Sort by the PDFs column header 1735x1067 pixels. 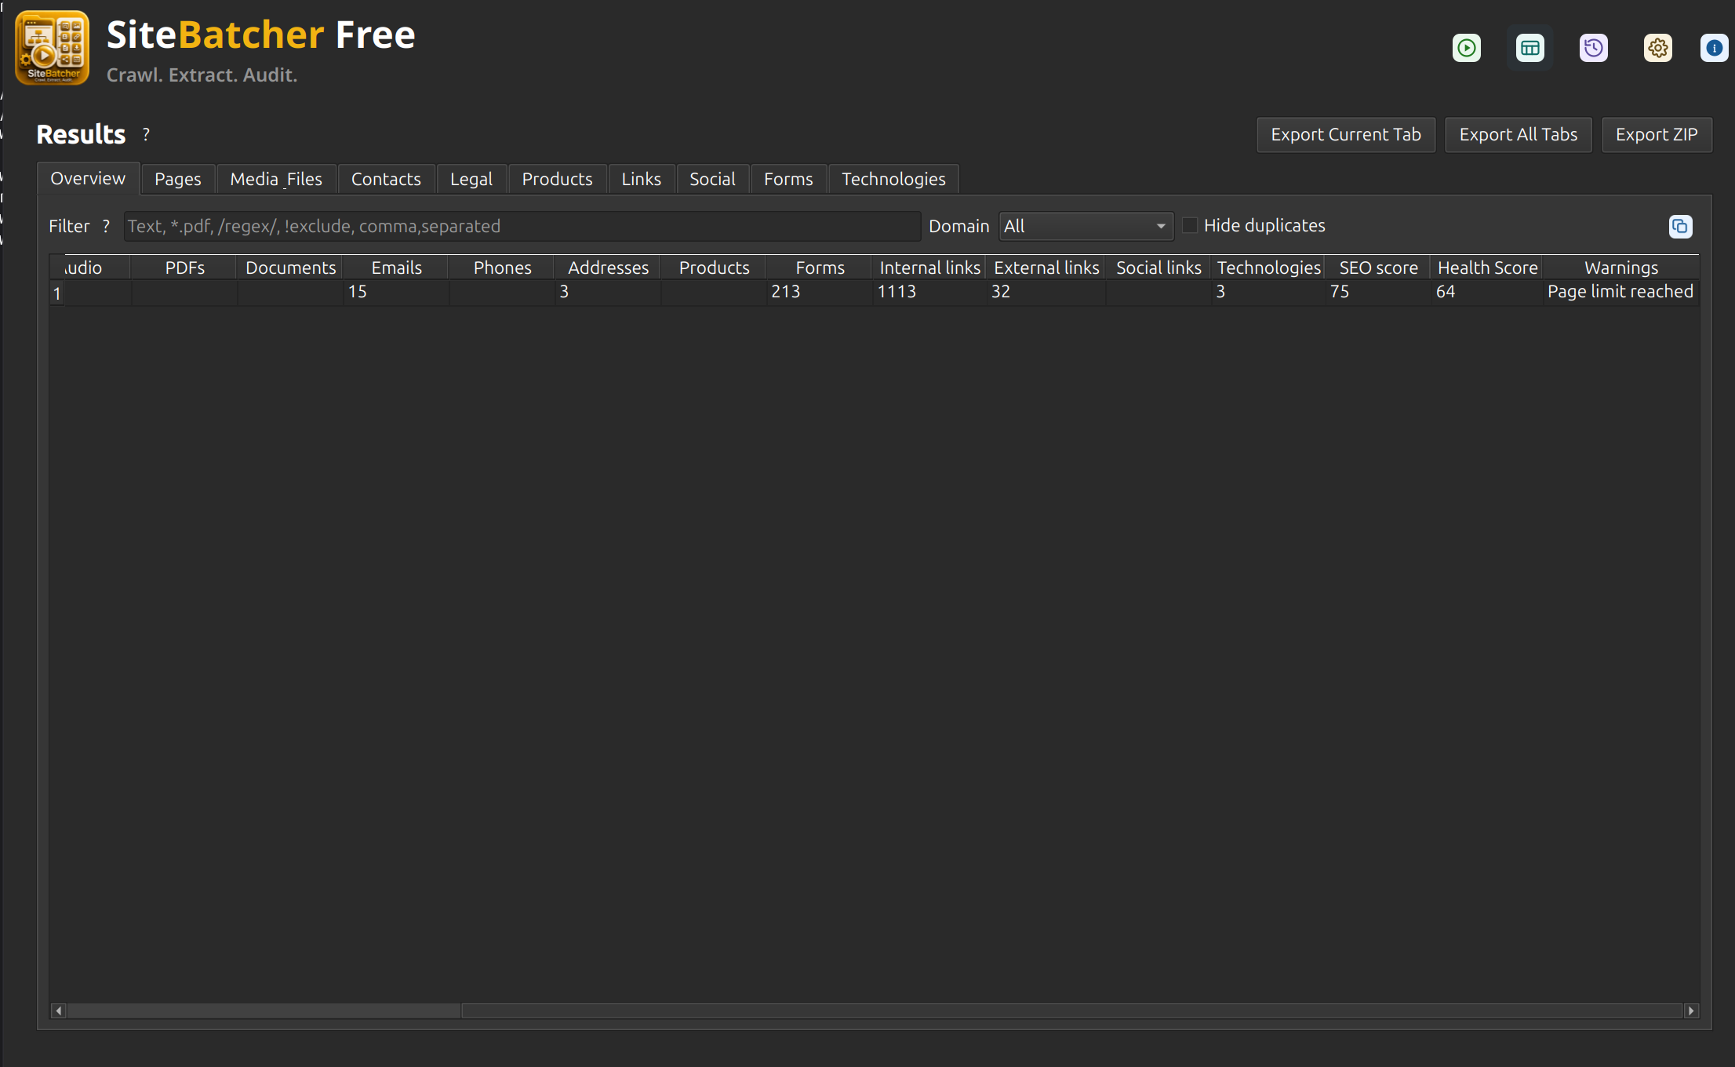click(x=184, y=268)
